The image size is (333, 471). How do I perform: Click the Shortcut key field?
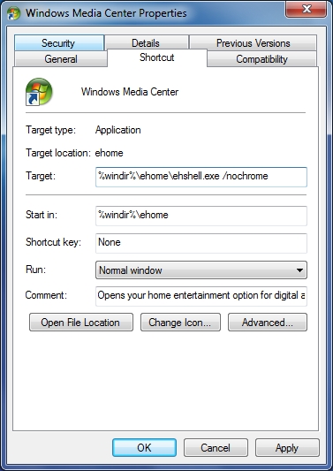[x=201, y=243]
